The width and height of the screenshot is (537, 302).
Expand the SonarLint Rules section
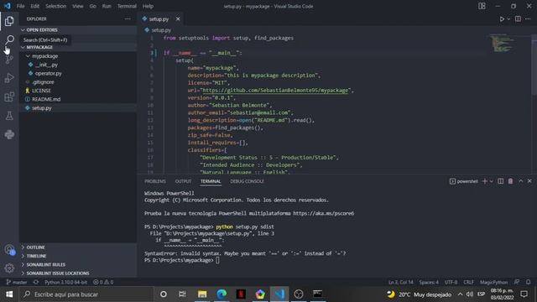tap(78, 264)
